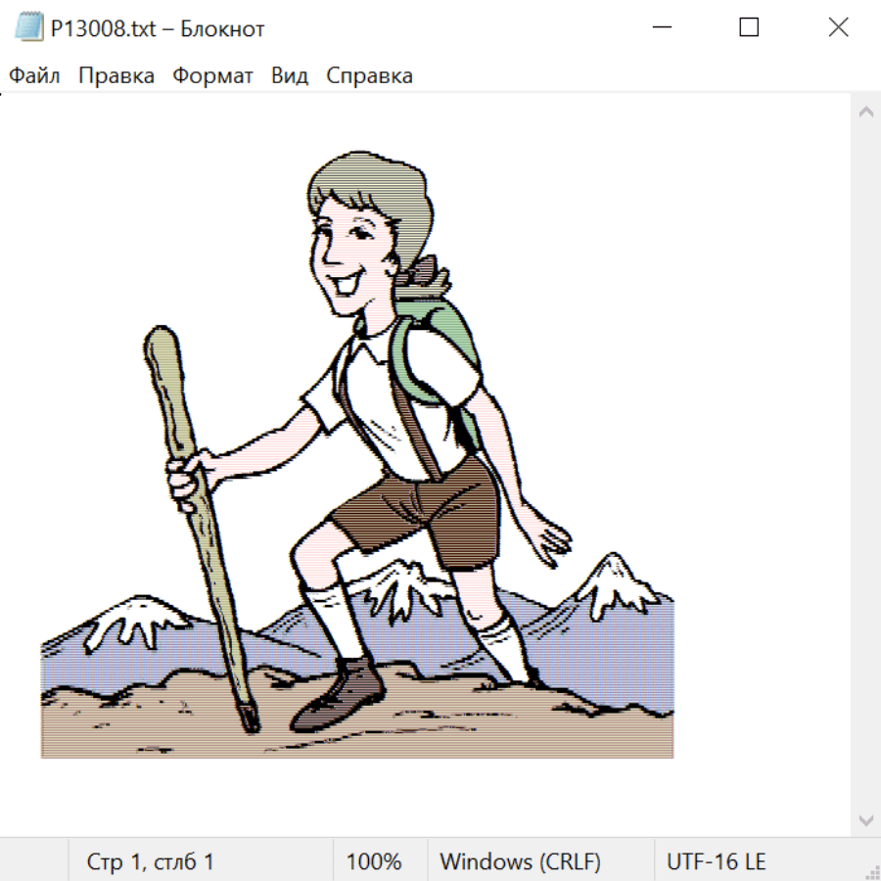Click the resize grip in the bottom-right corner
Screen dimensions: 881x881
click(872, 872)
